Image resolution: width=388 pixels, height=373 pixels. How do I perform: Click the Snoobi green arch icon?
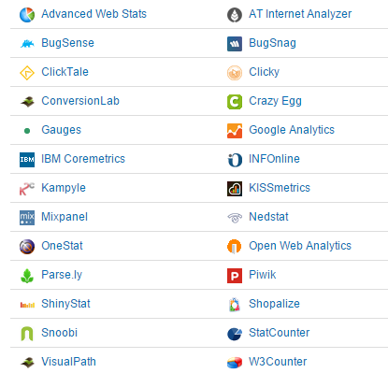point(27,334)
